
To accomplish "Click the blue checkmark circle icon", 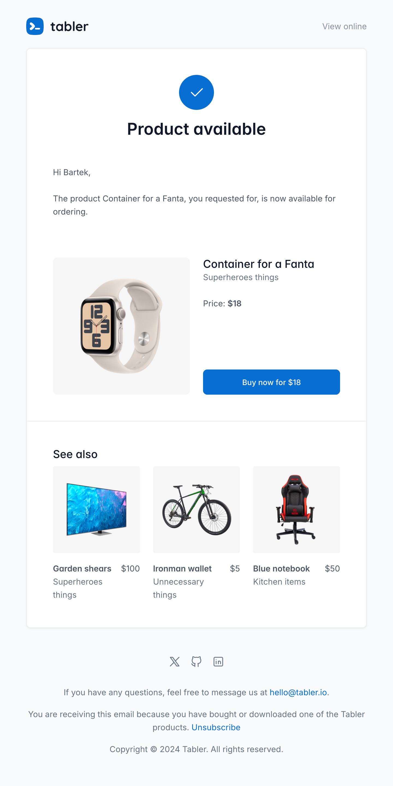I will [196, 92].
